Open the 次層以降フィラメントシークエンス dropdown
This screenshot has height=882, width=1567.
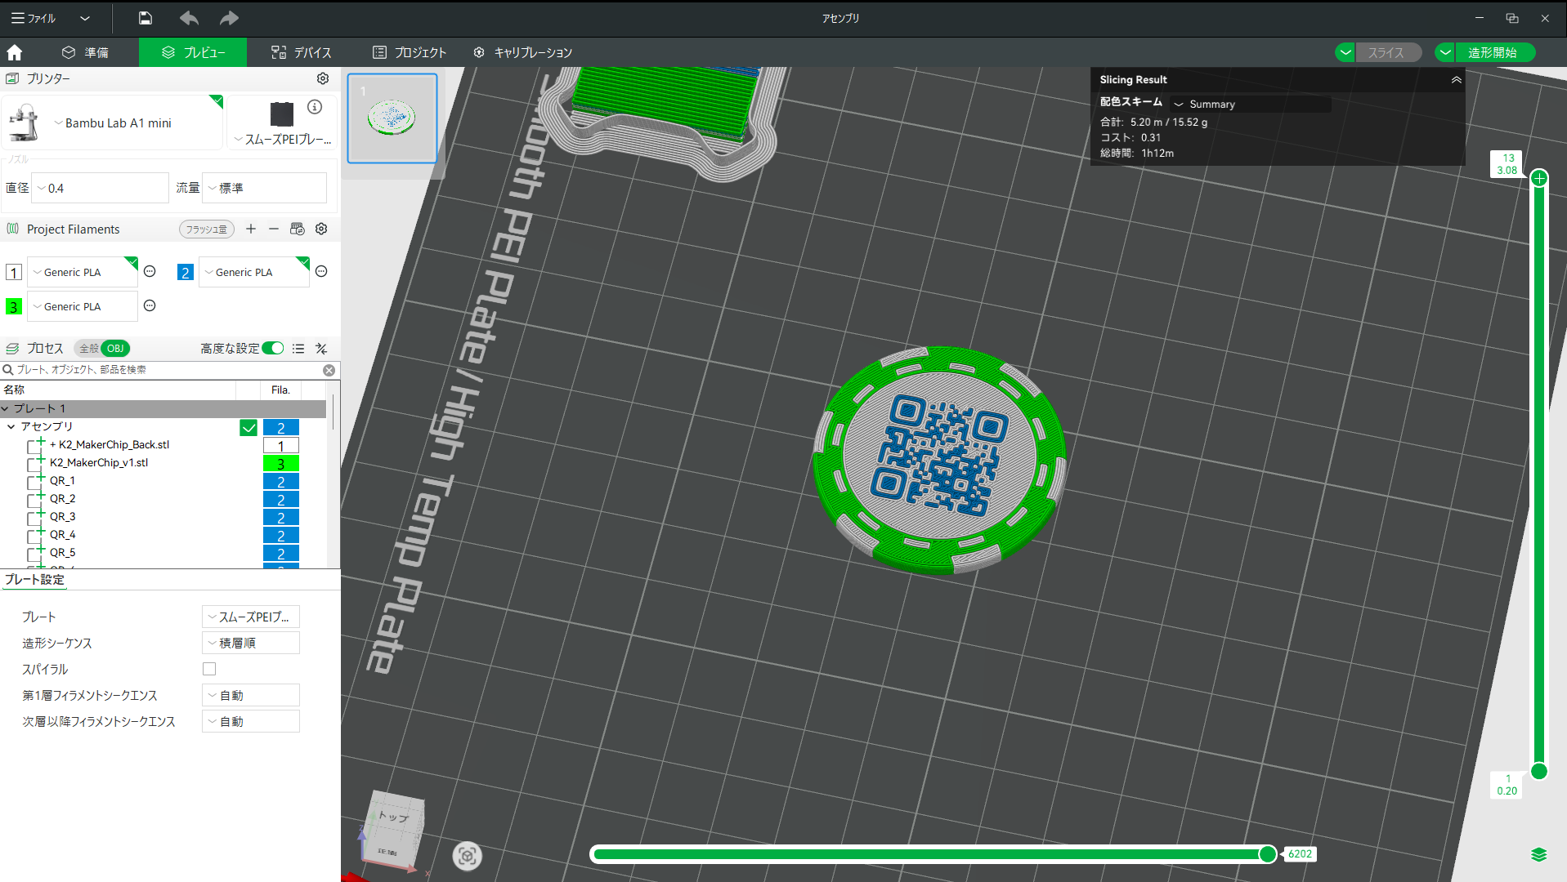click(x=251, y=721)
